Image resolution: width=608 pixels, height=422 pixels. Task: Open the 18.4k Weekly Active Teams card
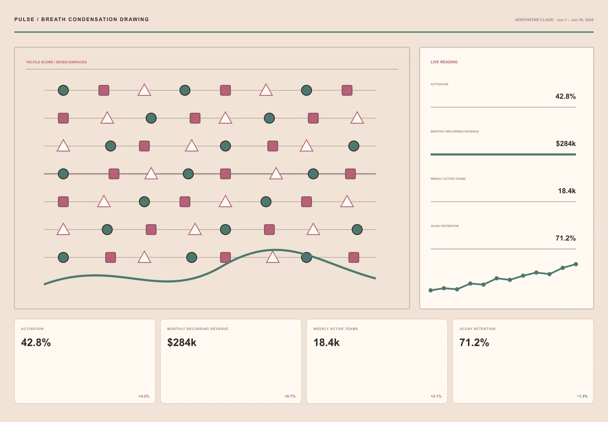pos(377,361)
